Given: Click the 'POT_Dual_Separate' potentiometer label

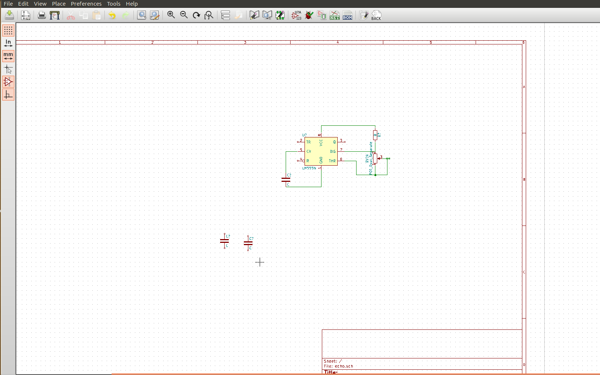Looking at the screenshot, I should (371, 158).
